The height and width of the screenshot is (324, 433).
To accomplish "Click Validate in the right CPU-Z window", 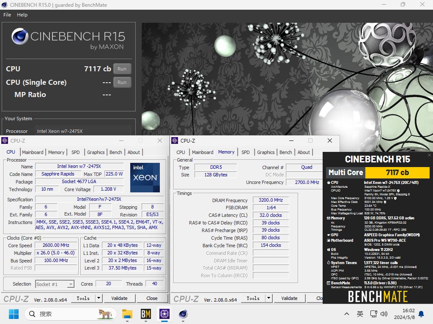I will 289,298.
